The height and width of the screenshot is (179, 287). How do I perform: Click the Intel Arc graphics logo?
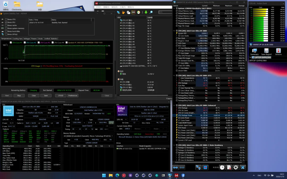tap(122, 111)
